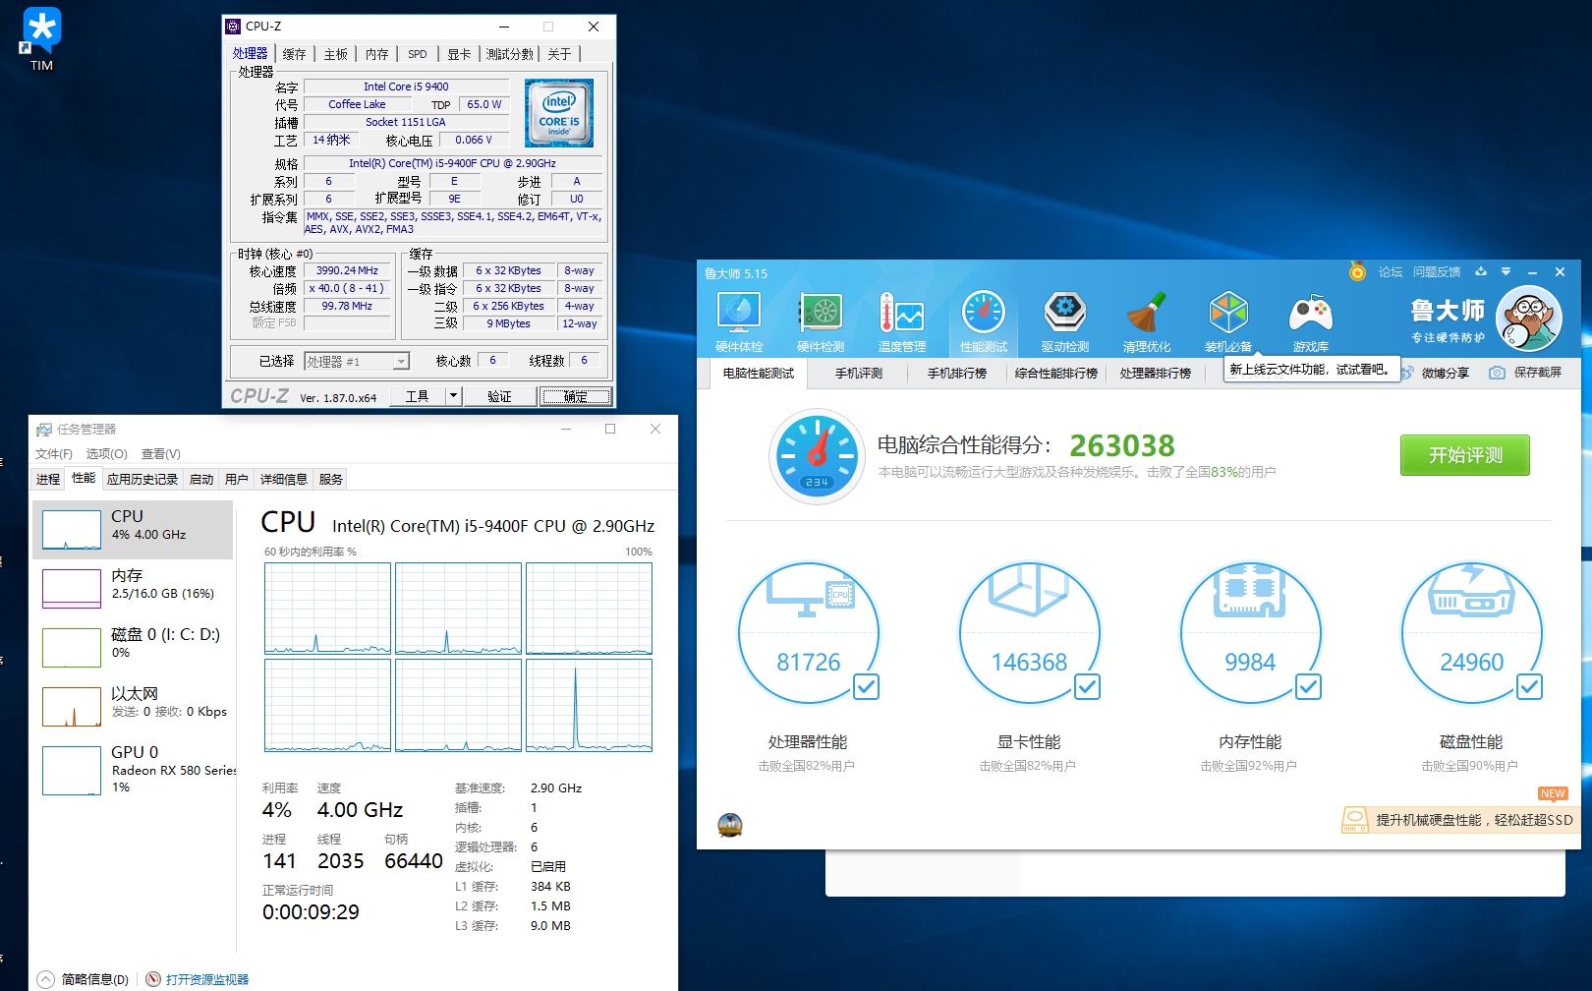Click the round avatar icon at Lu Master bottom-left
Image resolution: width=1592 pixels, height=991 pixels.
click(x=730, y=825)
